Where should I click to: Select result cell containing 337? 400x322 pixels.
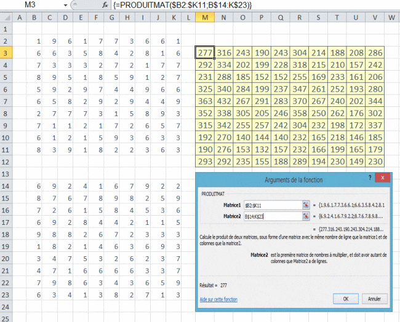click(375, 125)
